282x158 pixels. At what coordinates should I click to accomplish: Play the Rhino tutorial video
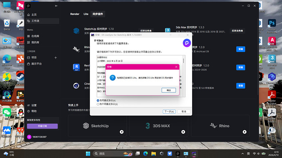[244, 132]
